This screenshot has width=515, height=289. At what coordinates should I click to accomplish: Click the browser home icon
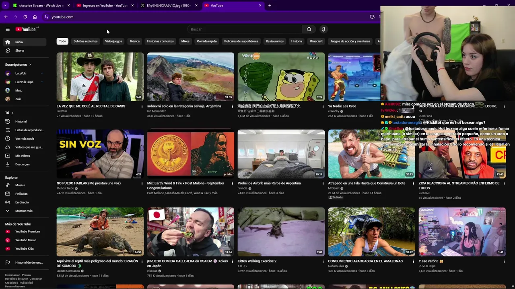click(35, 17)
